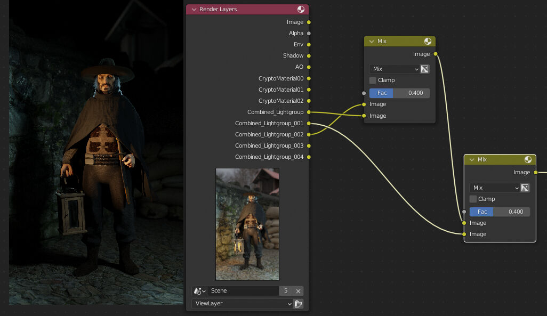
Task: Toggle the lower-right Mix node preview icon
Action: (x=528, y=160)
